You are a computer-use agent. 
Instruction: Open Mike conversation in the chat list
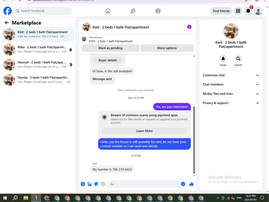pyautogui.click(x=38, y=50)
